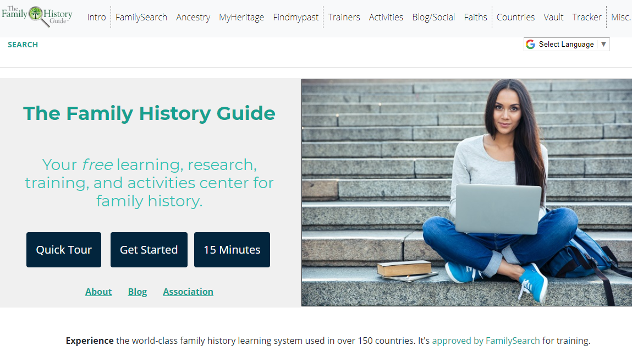Screen dimensions: 632x351
Task: Open the Activities menu
Action: (386, 17)
